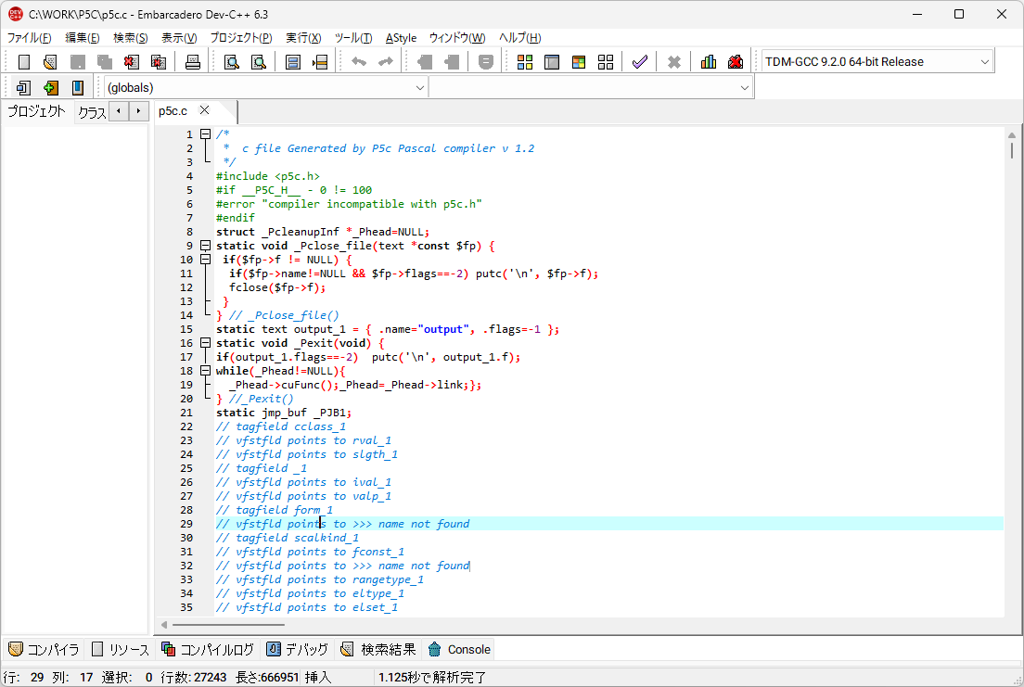Image resolution: width=1024 pixels, height=687 pixels.
Task: Open the プロジェクト(P) menu
Action: point(241,38)
